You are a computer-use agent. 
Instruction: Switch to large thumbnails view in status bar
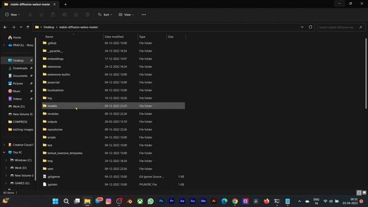coord(364,193)
